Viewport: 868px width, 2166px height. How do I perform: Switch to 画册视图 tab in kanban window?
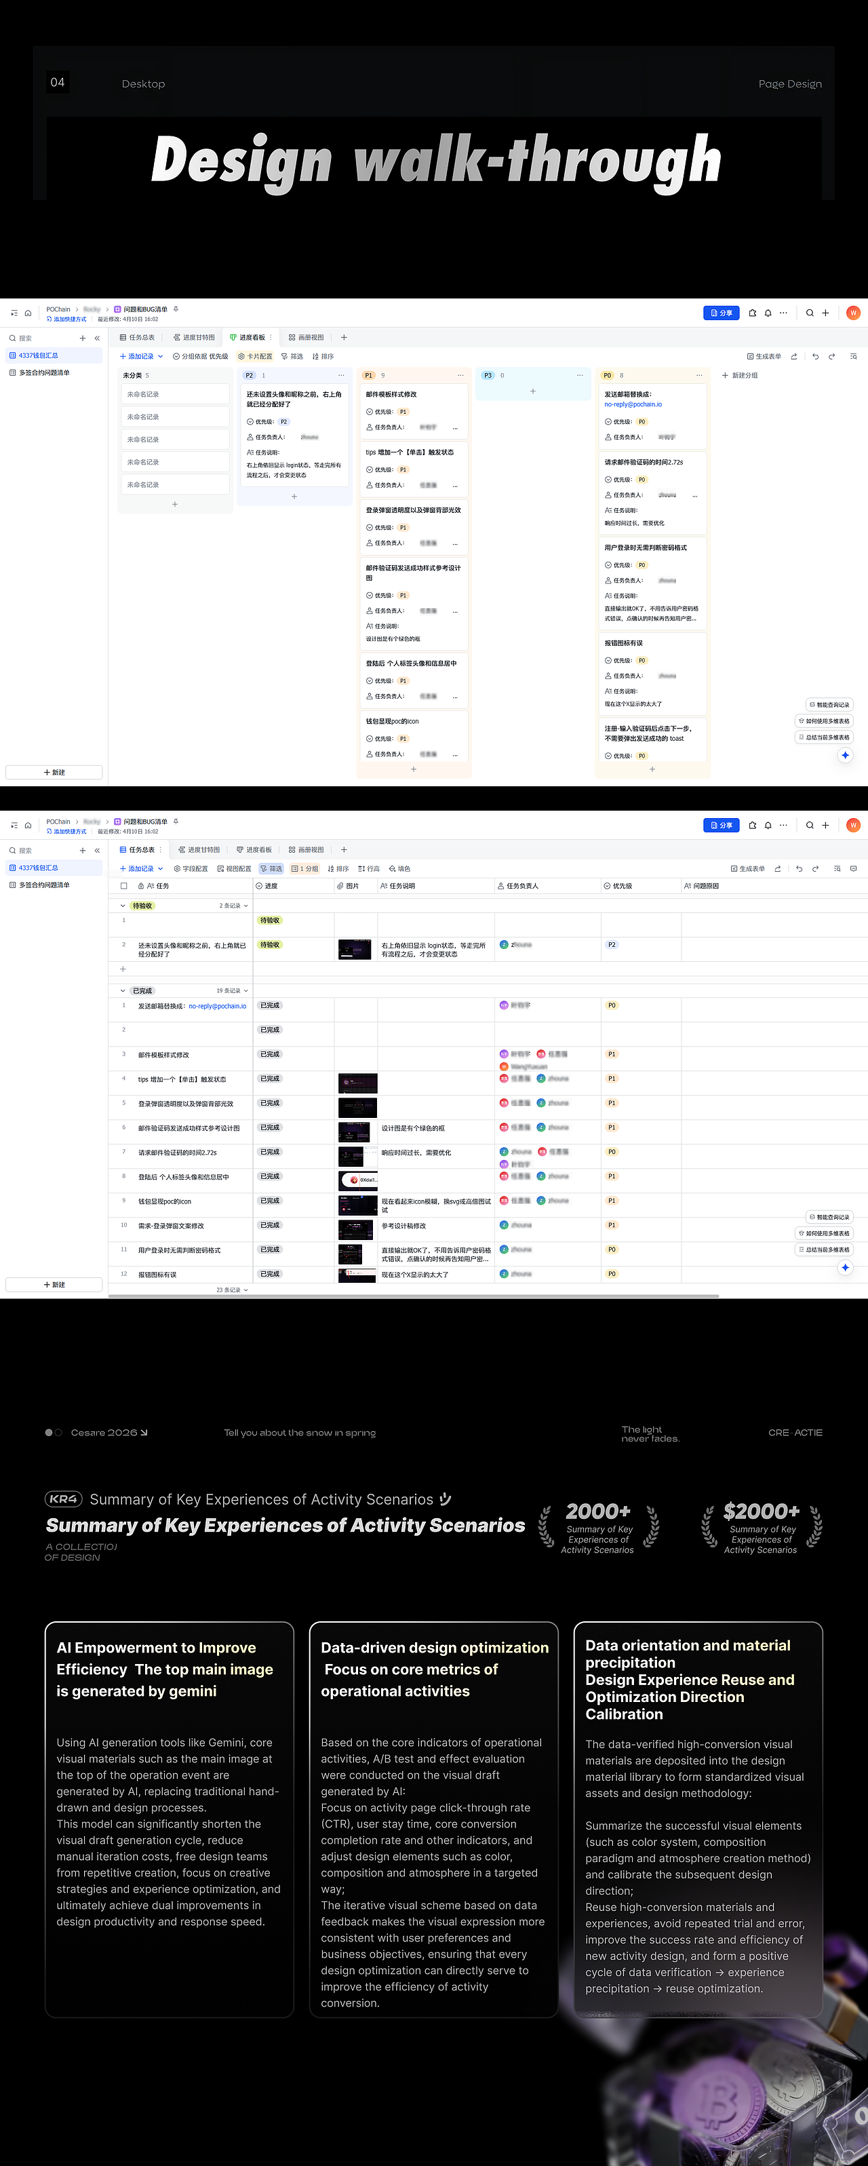point(306,337)
